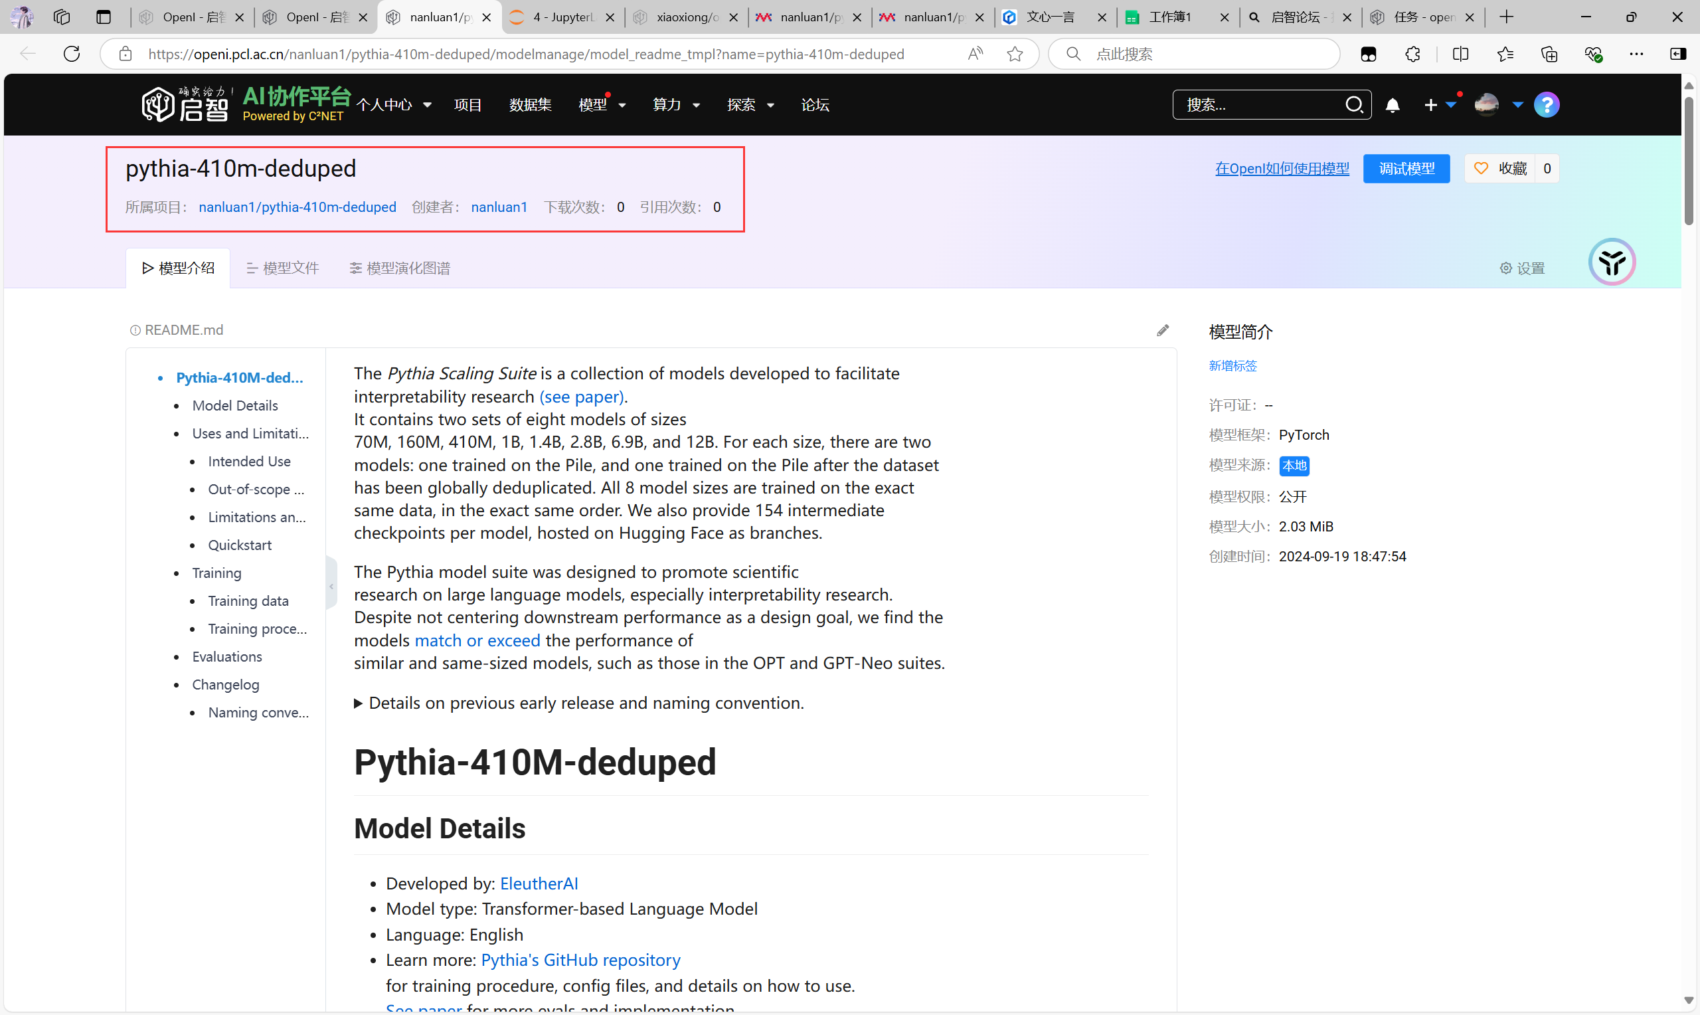Collapse the README outline sidebar handle
This screenshot has height=1015, width=1700.
tap(331, 585)
